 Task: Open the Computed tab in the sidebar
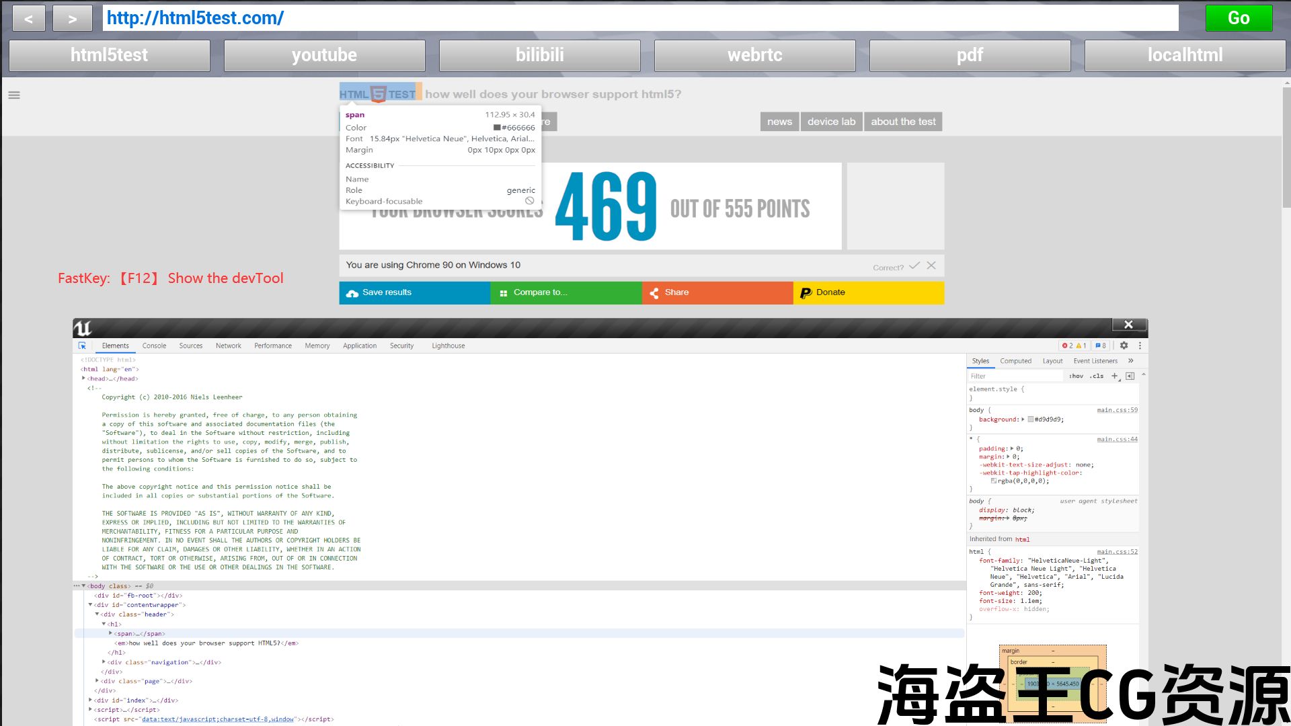point(1015,361)
